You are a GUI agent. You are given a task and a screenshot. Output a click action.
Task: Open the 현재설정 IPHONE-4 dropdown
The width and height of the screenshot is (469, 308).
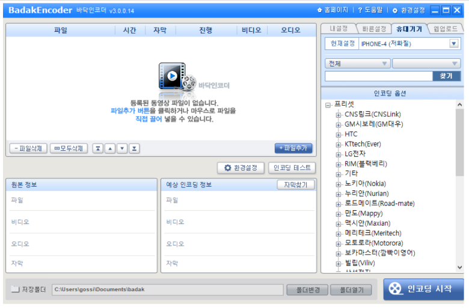454,44
